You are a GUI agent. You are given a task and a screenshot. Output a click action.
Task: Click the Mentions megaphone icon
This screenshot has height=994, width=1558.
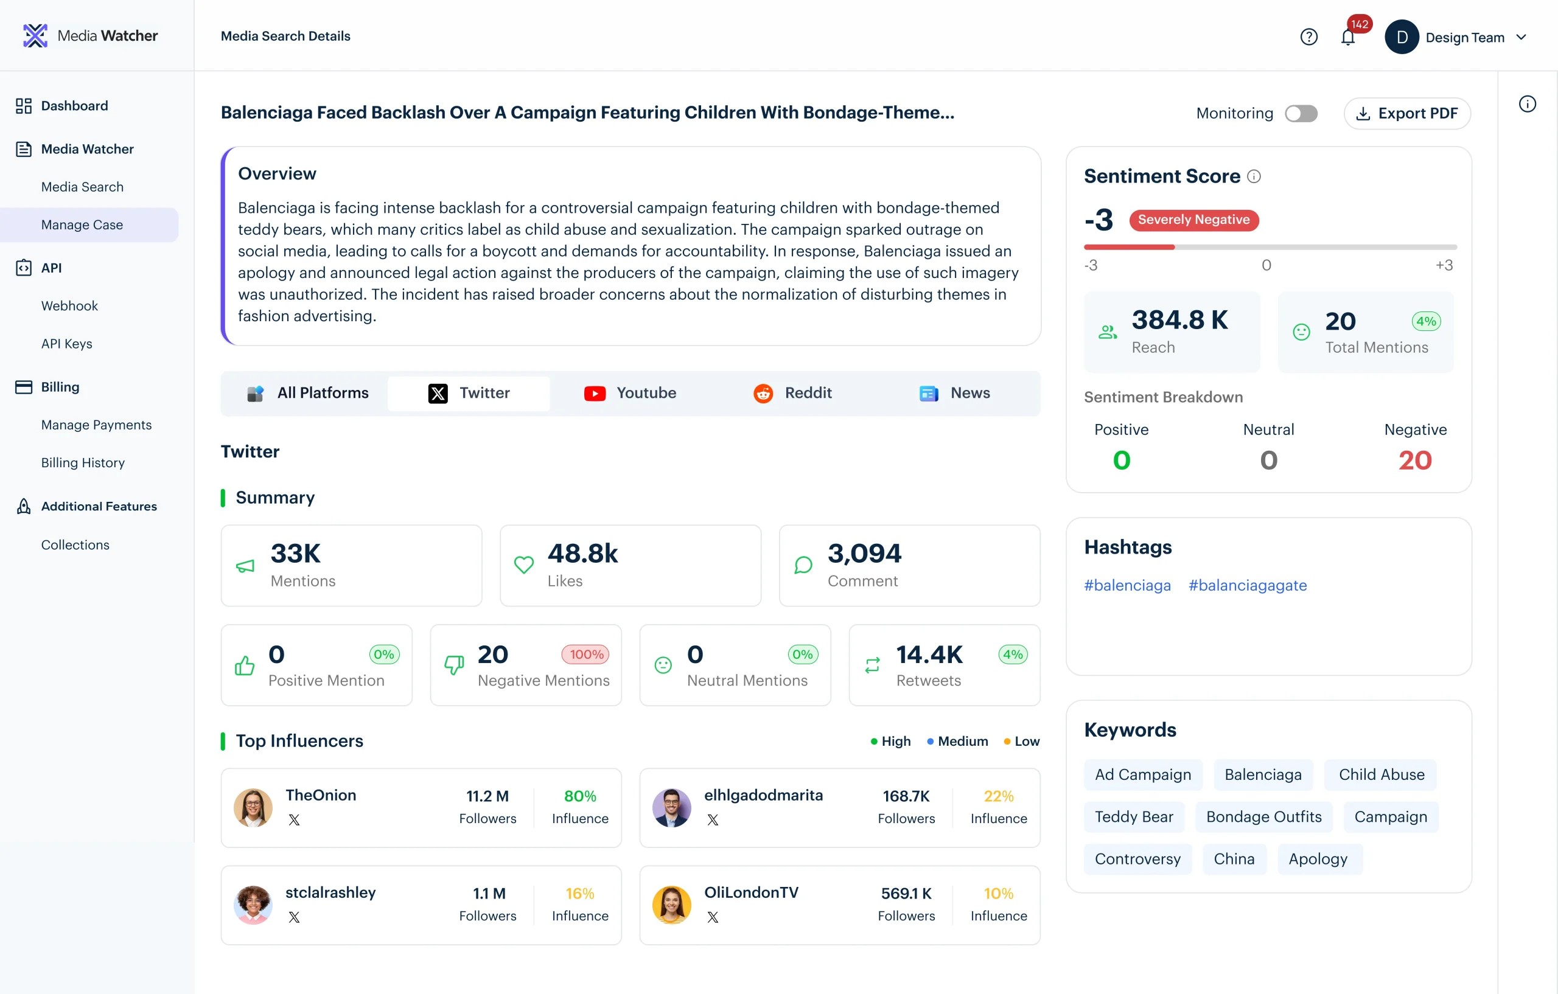pos(245,566)
